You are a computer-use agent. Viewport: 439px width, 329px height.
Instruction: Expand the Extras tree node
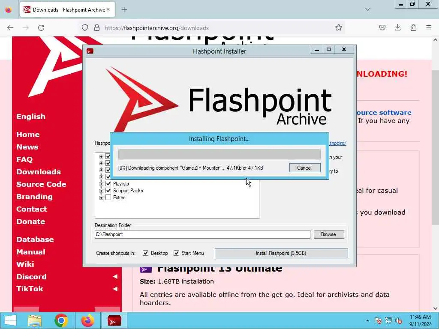pos(101,197)
